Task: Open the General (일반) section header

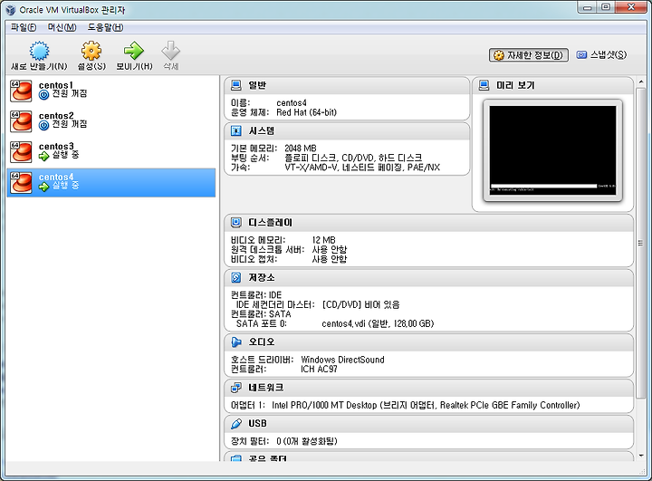Action: (347, 85)
